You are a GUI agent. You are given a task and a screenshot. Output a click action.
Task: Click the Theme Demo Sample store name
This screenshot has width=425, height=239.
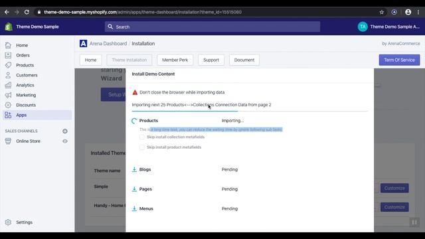pyautogui.click(x=37, y=27)
